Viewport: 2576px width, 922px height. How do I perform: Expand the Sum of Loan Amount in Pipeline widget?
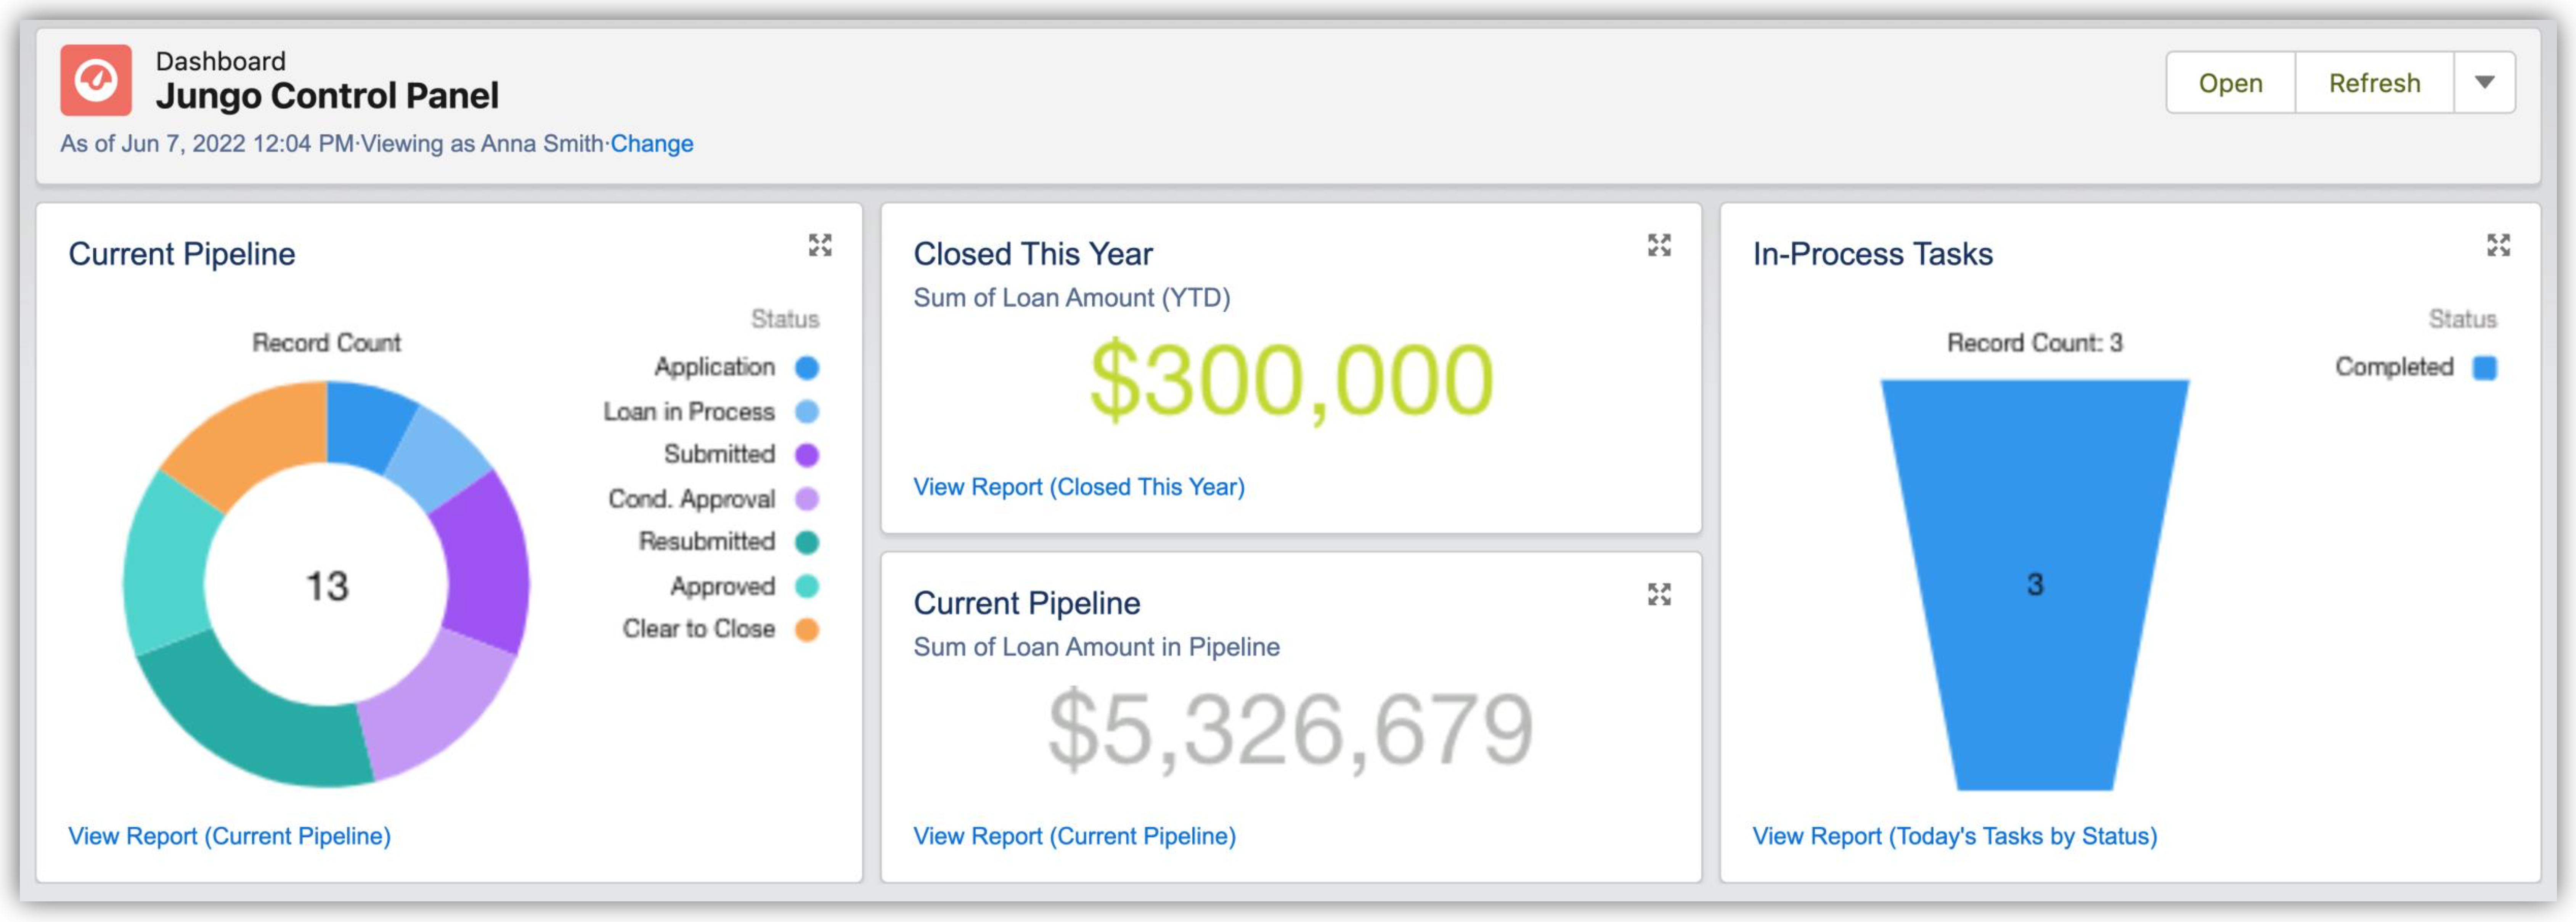click(1659, 594)
